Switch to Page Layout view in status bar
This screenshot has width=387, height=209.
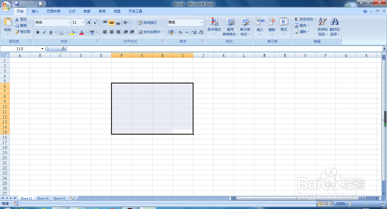coord(326,204)
